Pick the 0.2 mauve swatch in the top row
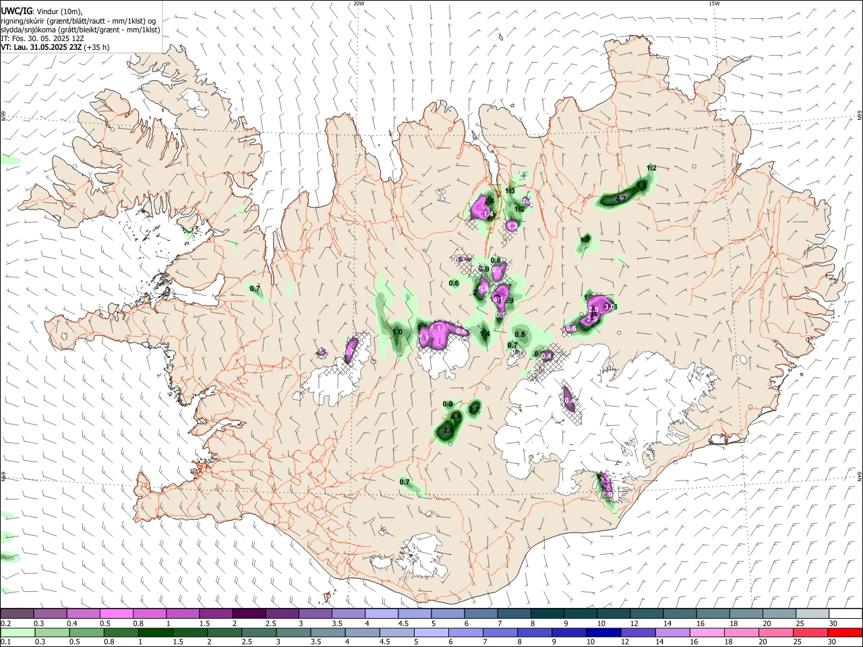This screenshot has height=647, width=863. click(17, 613)
